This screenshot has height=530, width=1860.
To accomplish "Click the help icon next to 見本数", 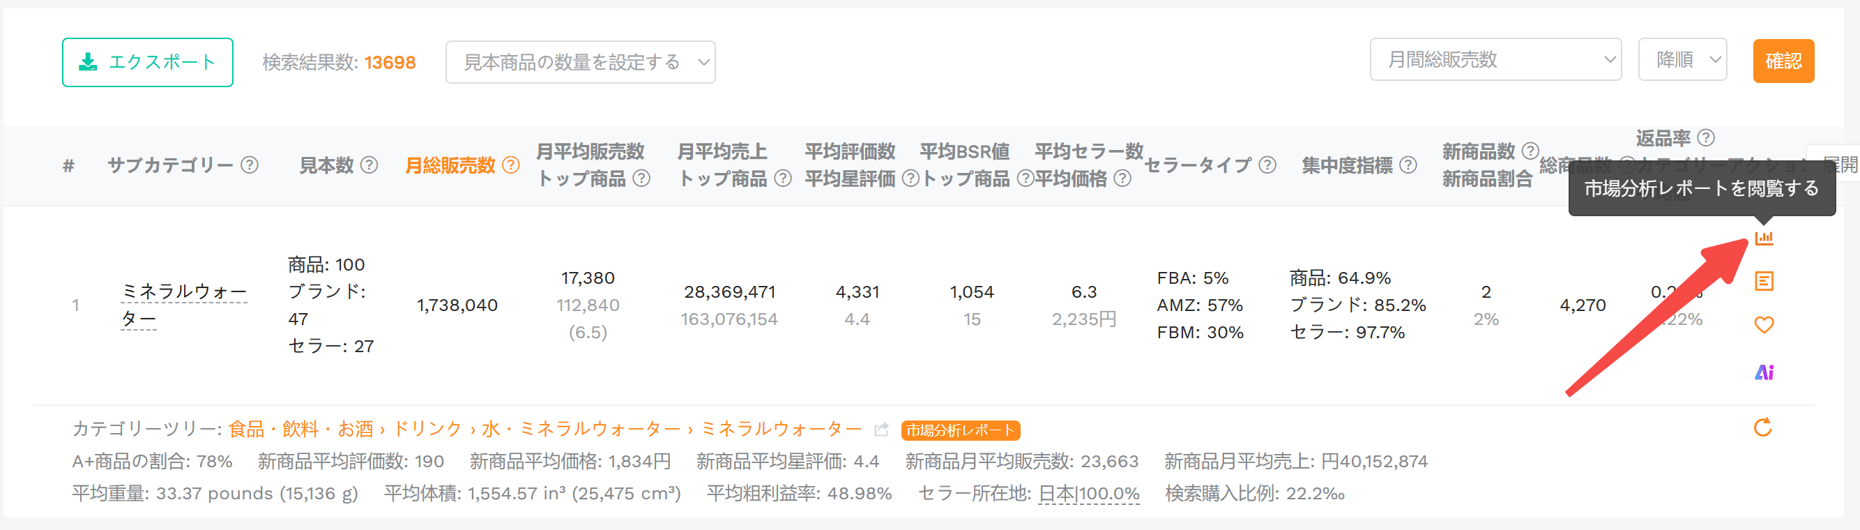I will [369, 165].
